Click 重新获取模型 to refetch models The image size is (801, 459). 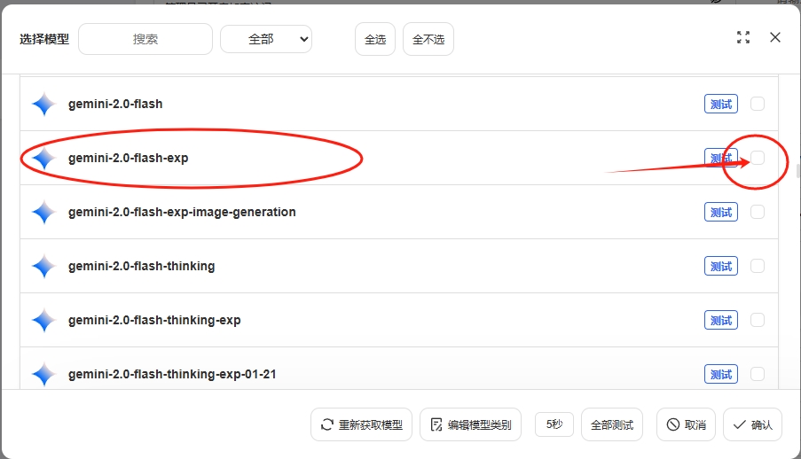coord(361,424)
